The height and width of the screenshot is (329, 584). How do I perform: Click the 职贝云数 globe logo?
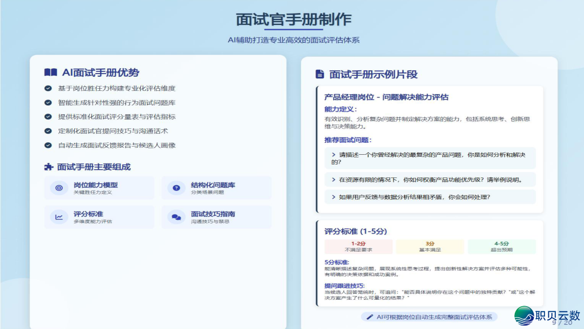coord(524,315)
